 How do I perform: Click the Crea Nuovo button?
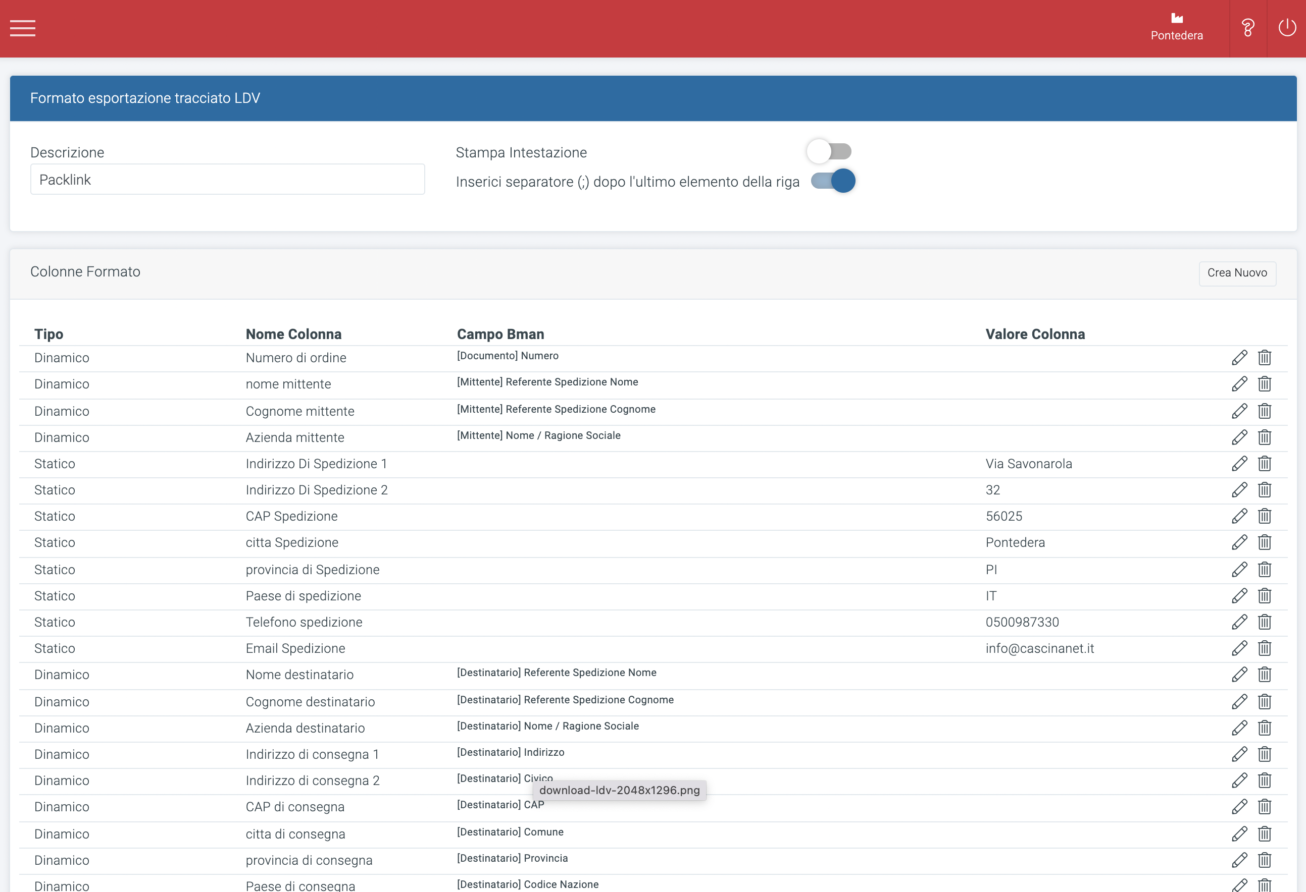(1237, 273)
